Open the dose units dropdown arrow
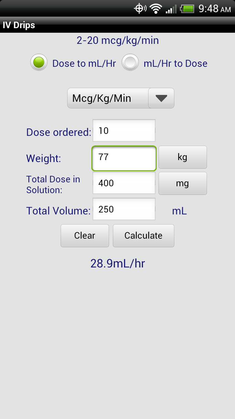Image resolution: width=235 pixels, height=419 pixels. pyautogui.click(x=161, y=98)
